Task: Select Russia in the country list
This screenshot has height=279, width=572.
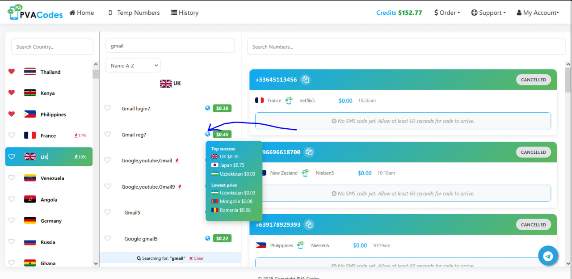Action: pos(49,242)
